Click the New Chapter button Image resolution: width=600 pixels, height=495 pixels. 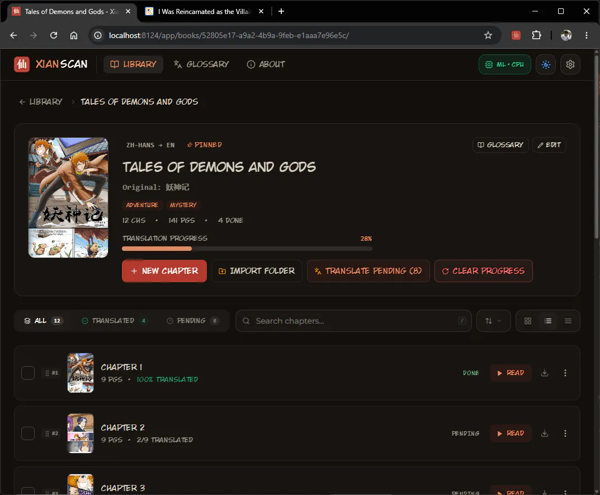click(x=164, y=271)
